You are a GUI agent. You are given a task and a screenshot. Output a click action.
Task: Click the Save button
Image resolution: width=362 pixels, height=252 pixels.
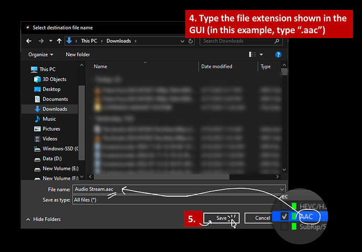click(221, 218)
